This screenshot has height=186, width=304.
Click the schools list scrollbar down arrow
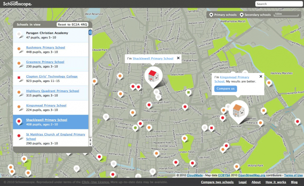[x=90, y=144]
